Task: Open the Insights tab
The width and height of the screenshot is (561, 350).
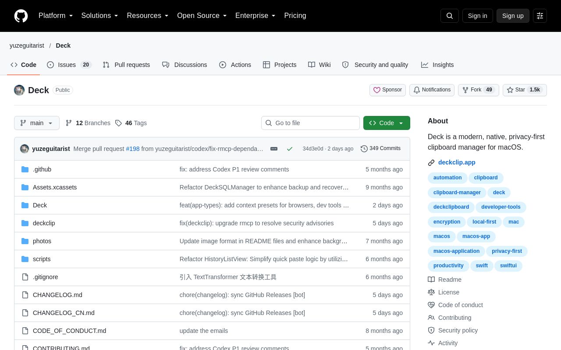Action: [437, 65]
